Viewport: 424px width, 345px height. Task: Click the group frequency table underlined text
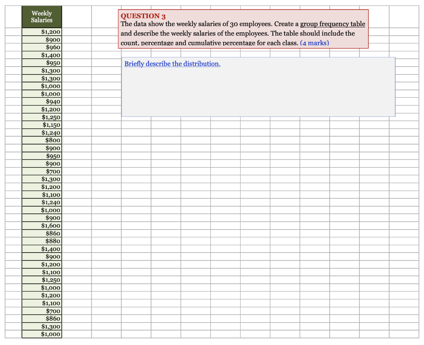(x=332, y=24)
